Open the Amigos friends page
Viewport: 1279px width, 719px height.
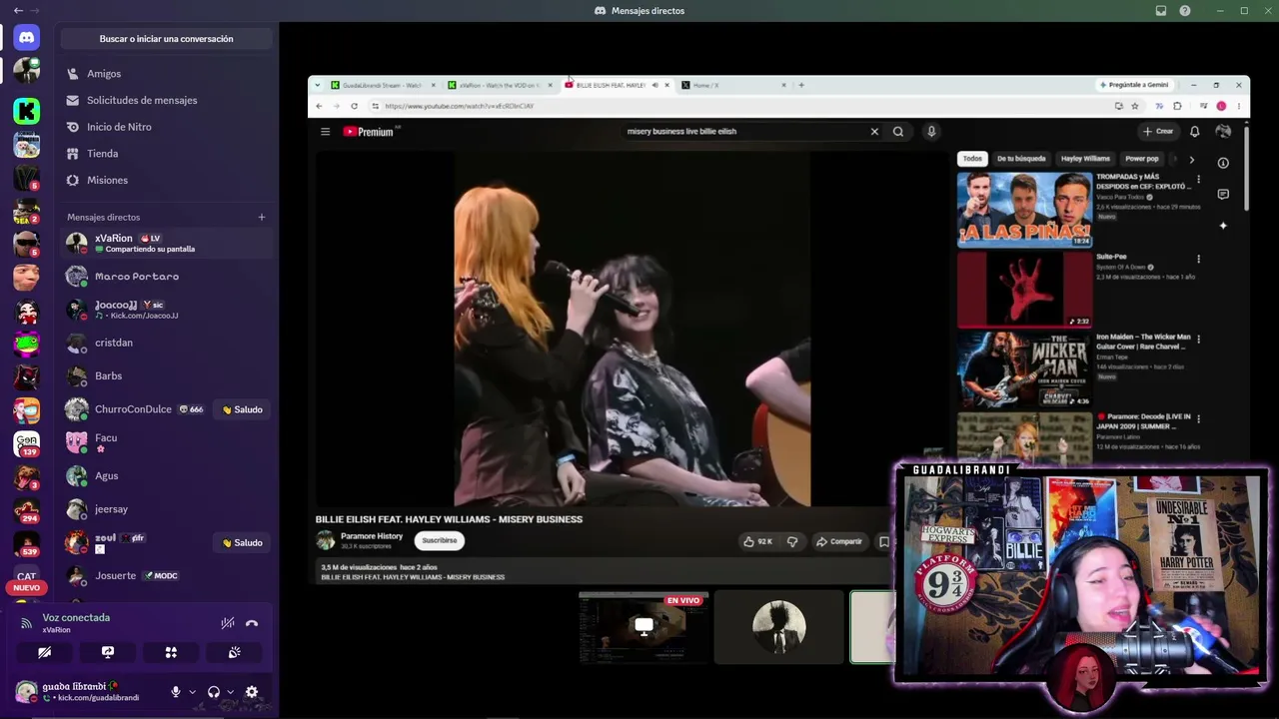(x=166, y=74)
